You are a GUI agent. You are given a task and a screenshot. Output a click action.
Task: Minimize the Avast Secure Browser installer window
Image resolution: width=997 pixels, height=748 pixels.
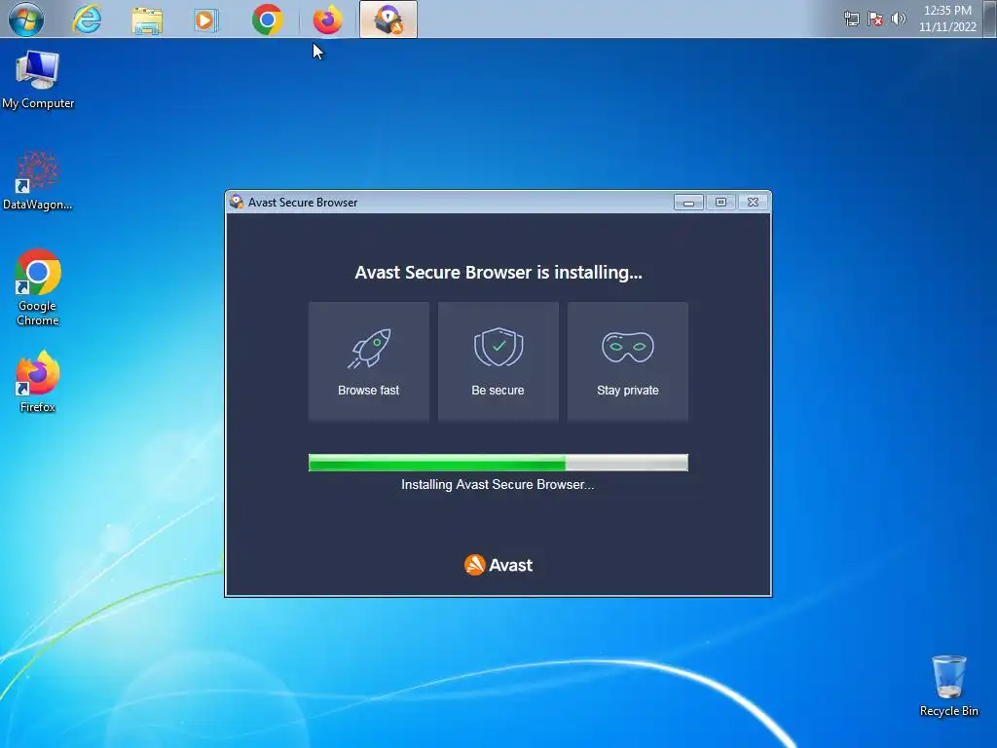click(688, 203)
